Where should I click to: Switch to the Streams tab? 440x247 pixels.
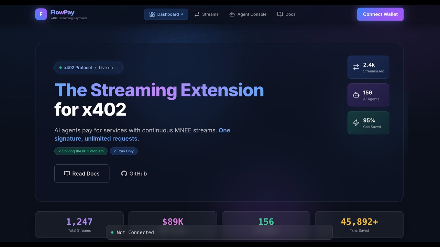(206, 14)
